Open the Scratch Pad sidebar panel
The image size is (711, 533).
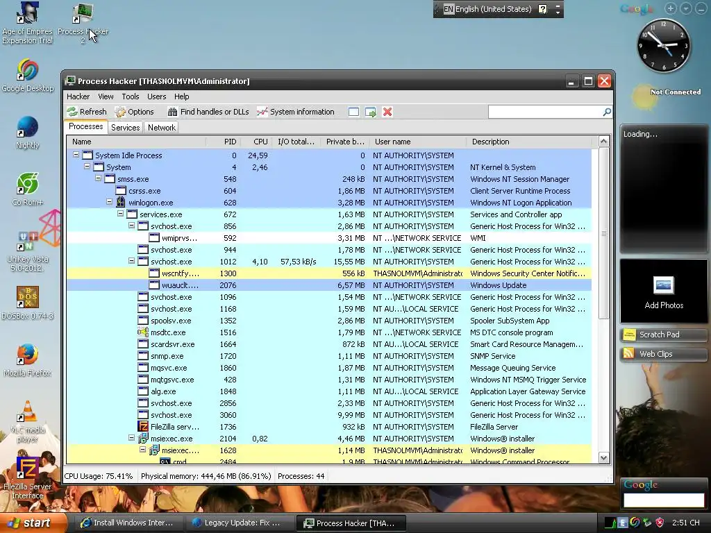coord(664,335)
